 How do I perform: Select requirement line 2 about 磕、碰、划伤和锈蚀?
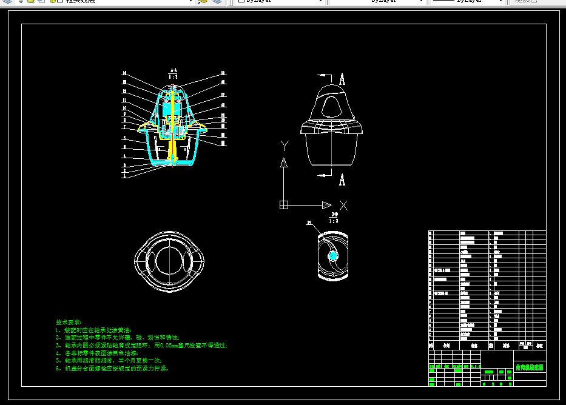(117, 338)
